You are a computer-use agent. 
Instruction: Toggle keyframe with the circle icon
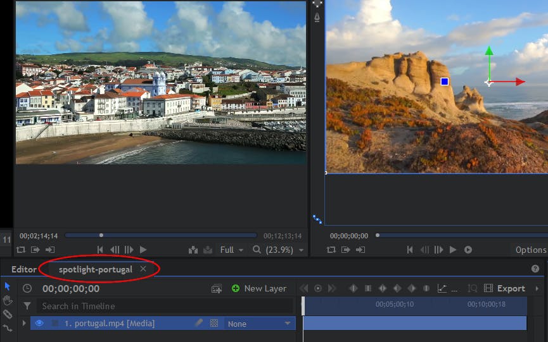[x=318, y=288]
